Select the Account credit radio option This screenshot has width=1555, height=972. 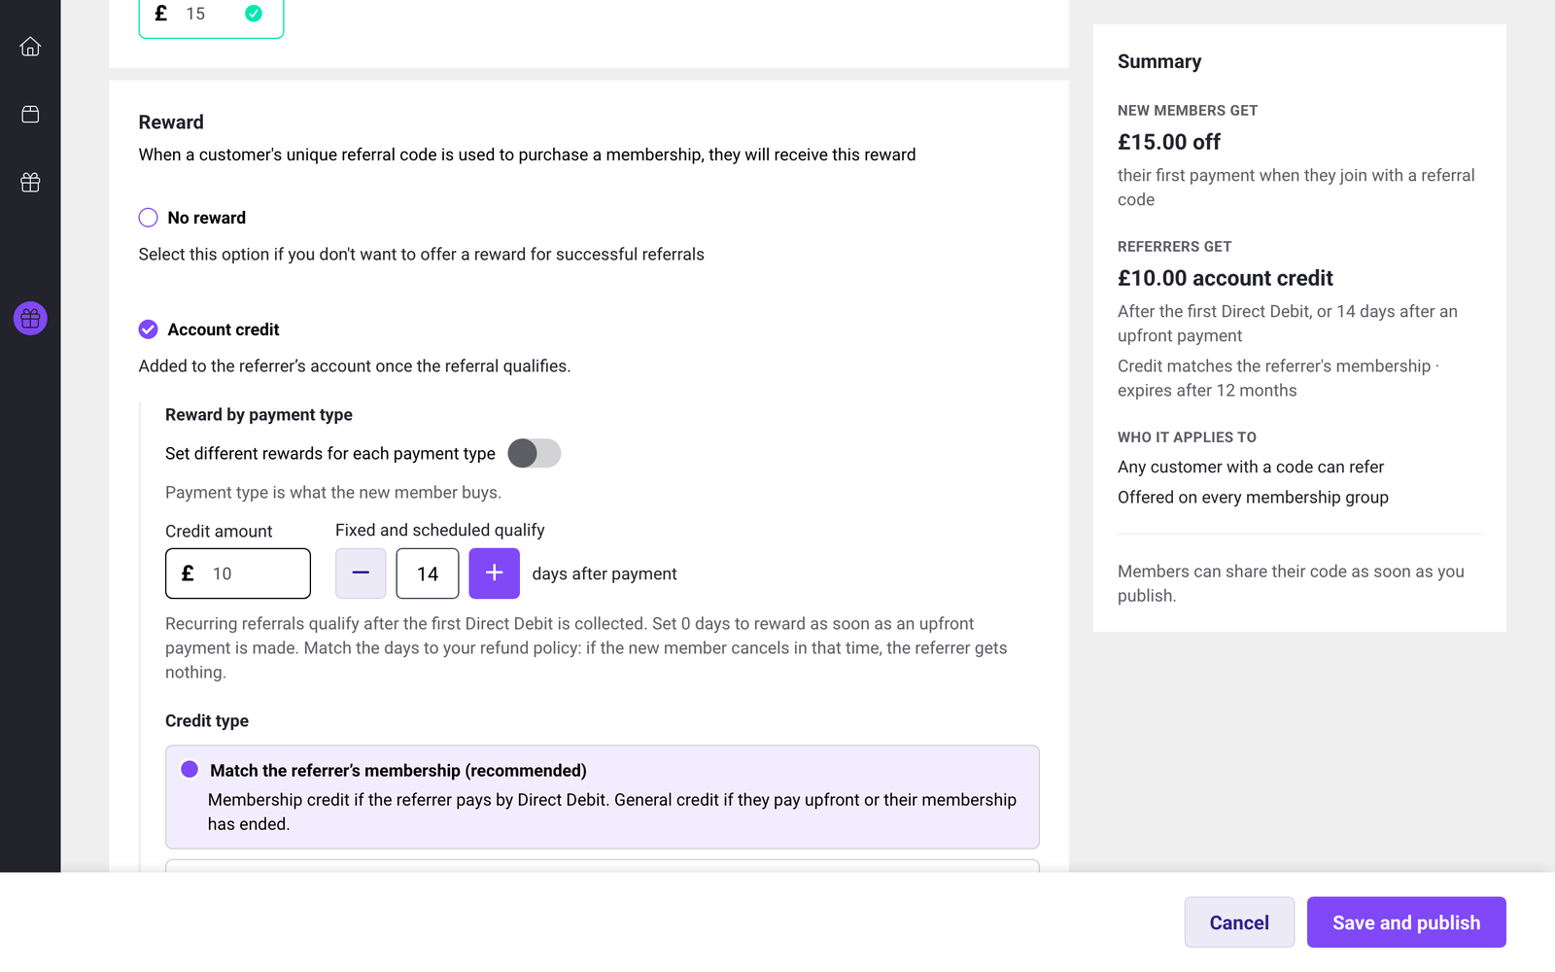click(x=148, y=330)
